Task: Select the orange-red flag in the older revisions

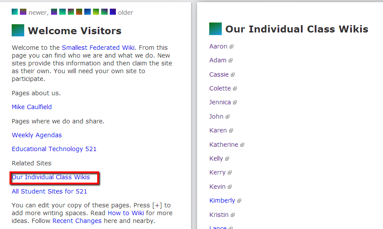Action: point(79,12)
